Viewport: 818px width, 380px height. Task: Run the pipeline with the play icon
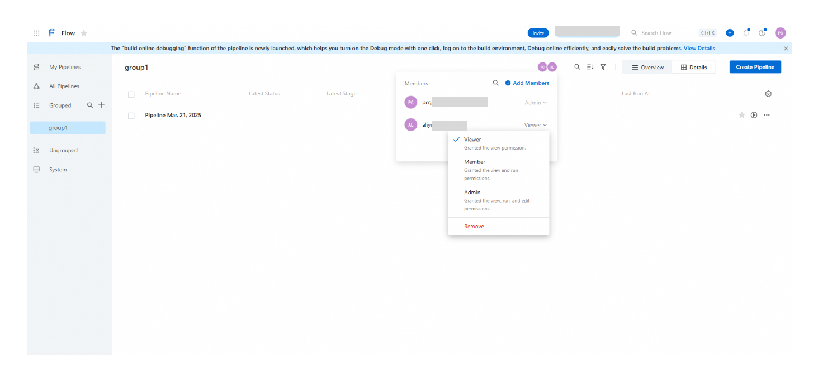tap(754, 115)
